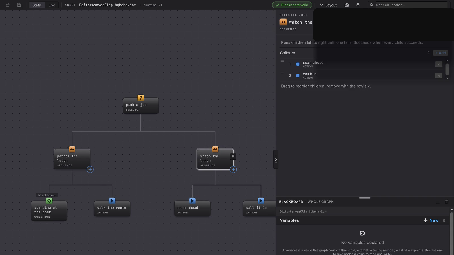
Task: Click the redo arrow icon in toolbar
Action: click(8, 5)
